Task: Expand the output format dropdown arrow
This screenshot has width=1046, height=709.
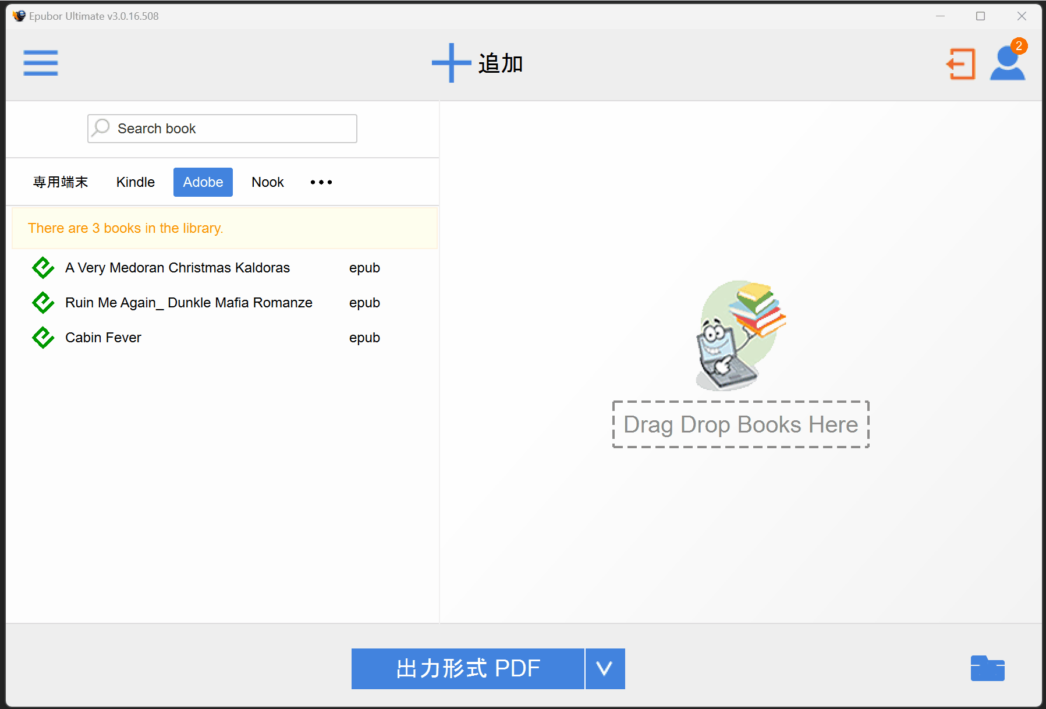Action: pos(604,669)
